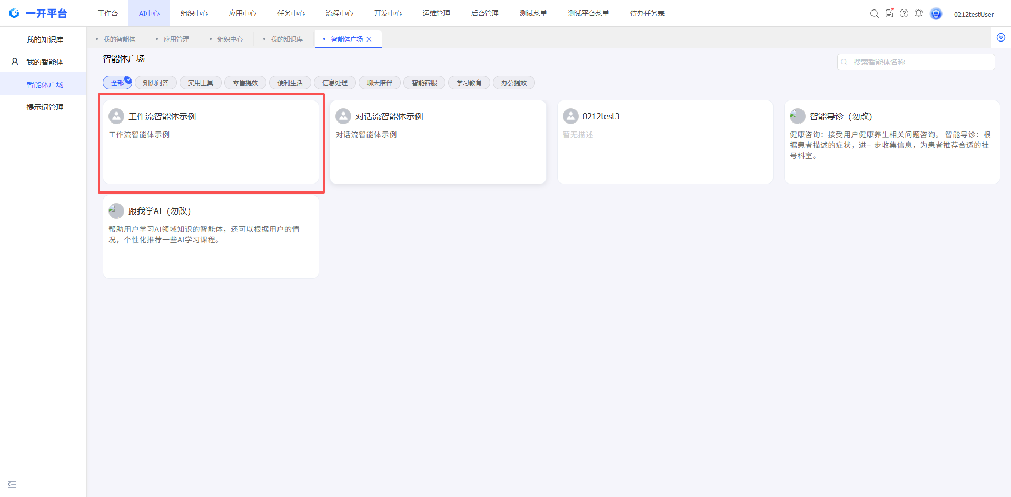Expand 我的智能体 in the sidebar
The width and height of the screenshot is (1011, 497).
[45, 62]
